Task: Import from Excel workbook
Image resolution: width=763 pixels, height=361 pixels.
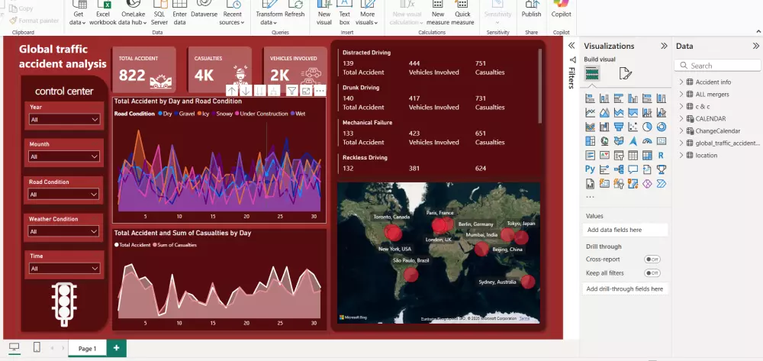Action: [103, 14]
